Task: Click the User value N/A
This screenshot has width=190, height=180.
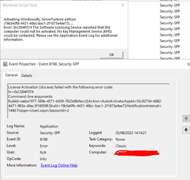Action: click(x=43, y=152)
